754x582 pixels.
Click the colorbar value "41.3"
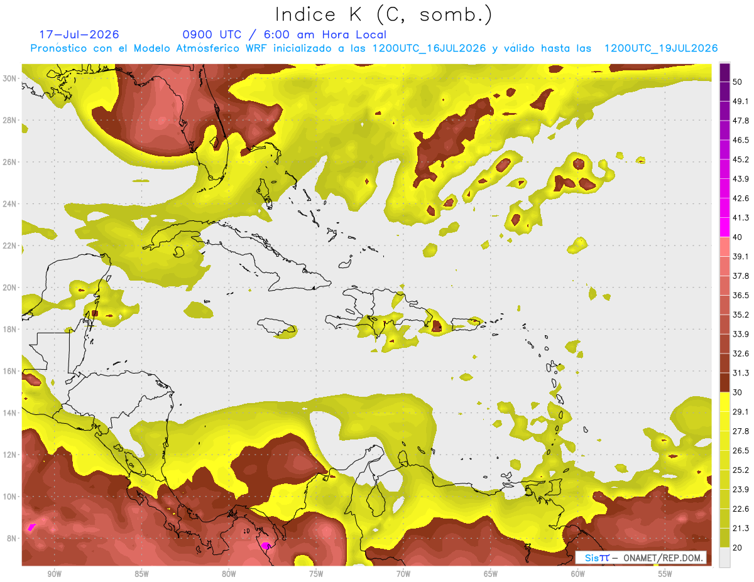741,218
